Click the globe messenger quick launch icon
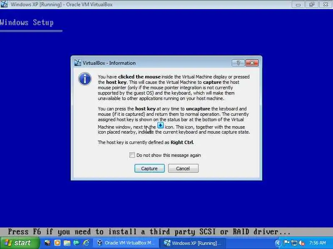Image resolution: width=333 pixels, height=249 pixels. tap(77, 243)
